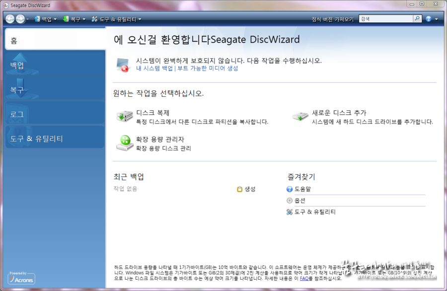Go back with the toolbar back arrow
The image size is (447, 291).
pyautogui.click(x=10, y=19)
